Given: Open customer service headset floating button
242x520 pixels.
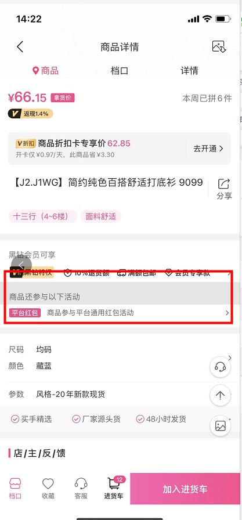Looking at the screenshot, I should click(220, 367).
